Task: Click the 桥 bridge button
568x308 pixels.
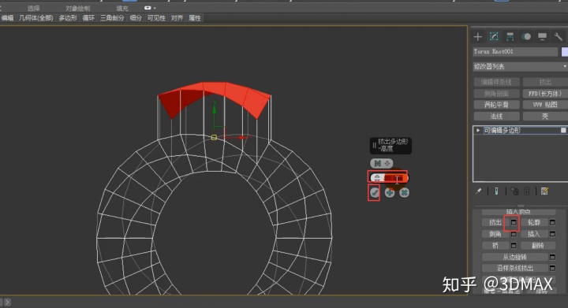Action: 495,246
